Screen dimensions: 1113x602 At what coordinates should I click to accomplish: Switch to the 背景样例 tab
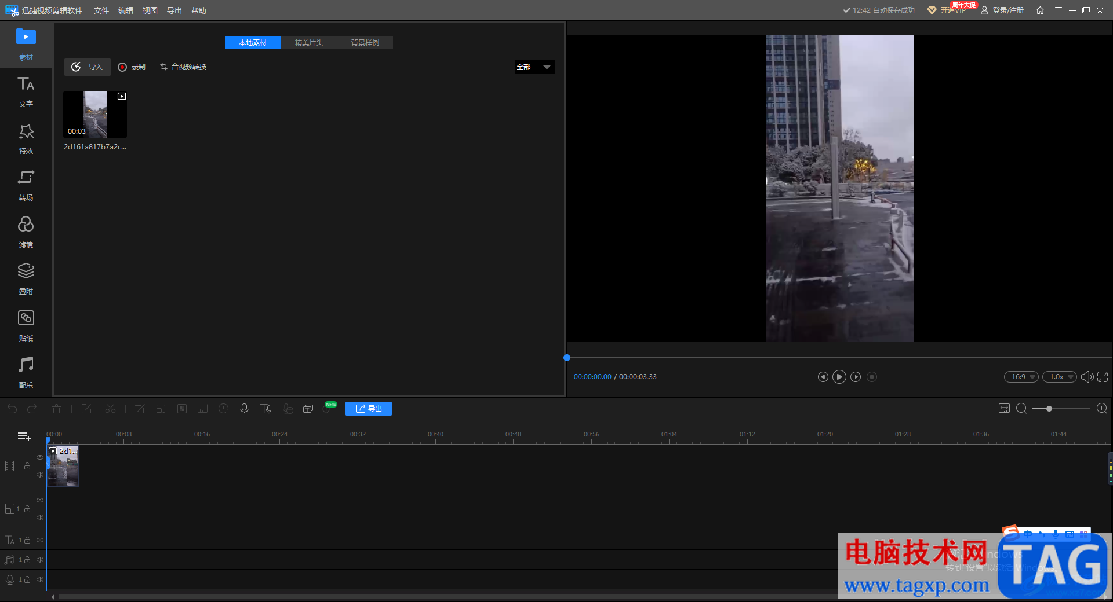coord(365,43)
